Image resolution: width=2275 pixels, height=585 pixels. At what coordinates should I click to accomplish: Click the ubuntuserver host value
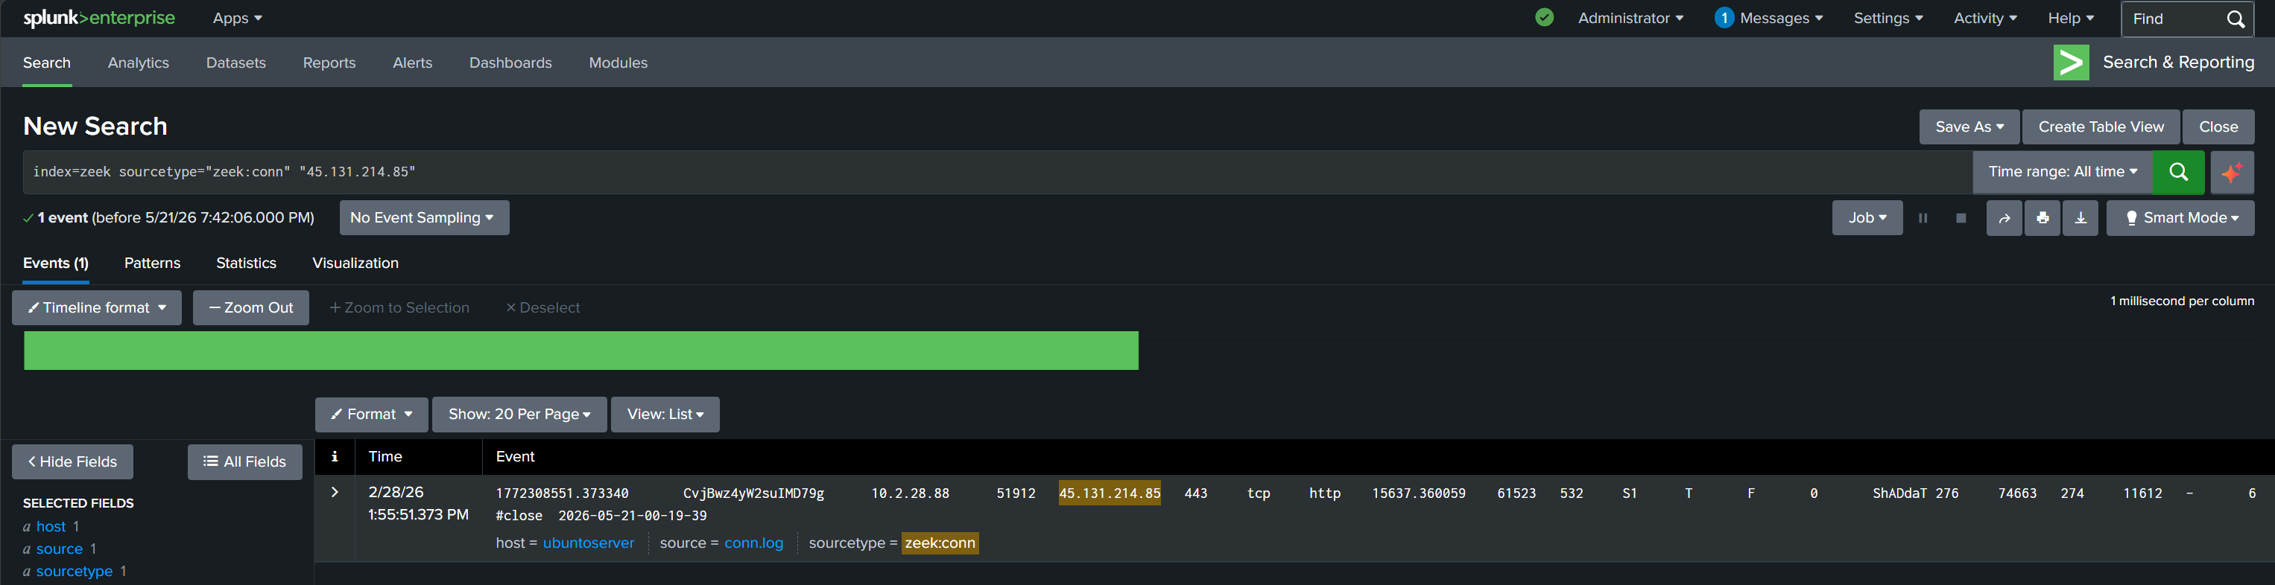coord(588,543)
